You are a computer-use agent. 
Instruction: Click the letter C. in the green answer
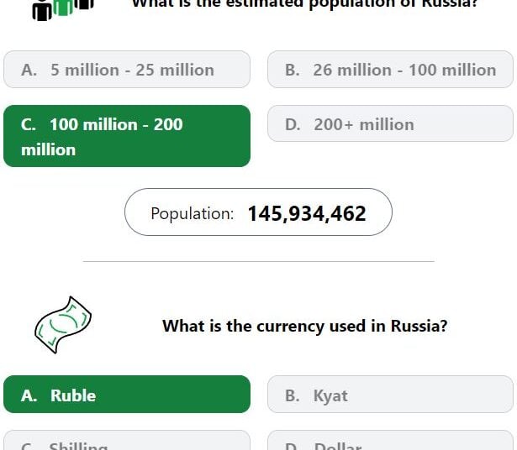pyautogui.click(x=29, y=125)
